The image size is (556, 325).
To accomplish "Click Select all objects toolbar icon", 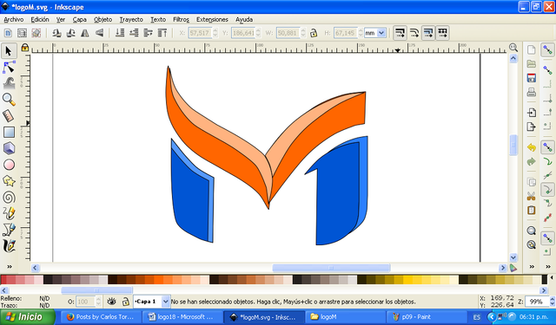I will (x=8, y=33).
